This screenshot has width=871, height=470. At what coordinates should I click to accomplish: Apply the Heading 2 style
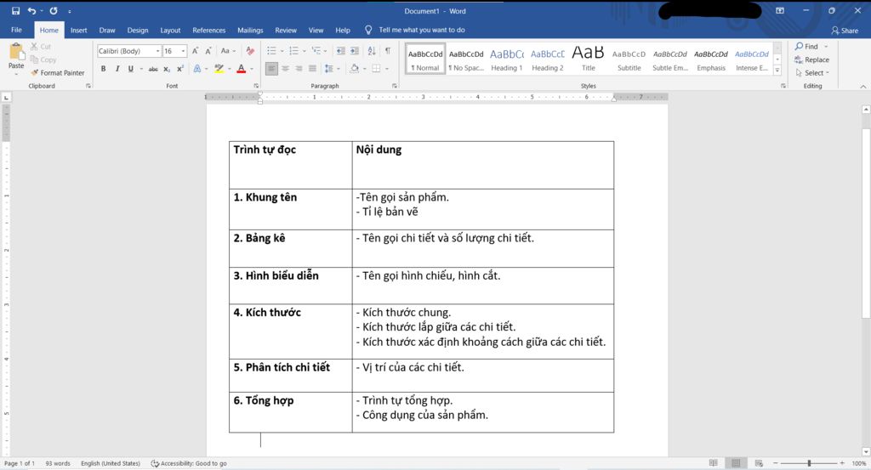(547, 59)
